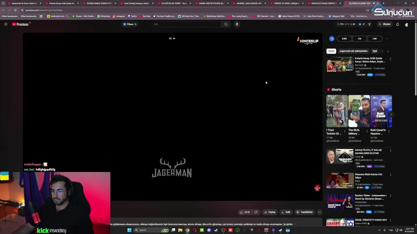The width and height of the screenshot is (417, 234).
Task: Show next Shorts with arrow button
Action: pos(391,114)
